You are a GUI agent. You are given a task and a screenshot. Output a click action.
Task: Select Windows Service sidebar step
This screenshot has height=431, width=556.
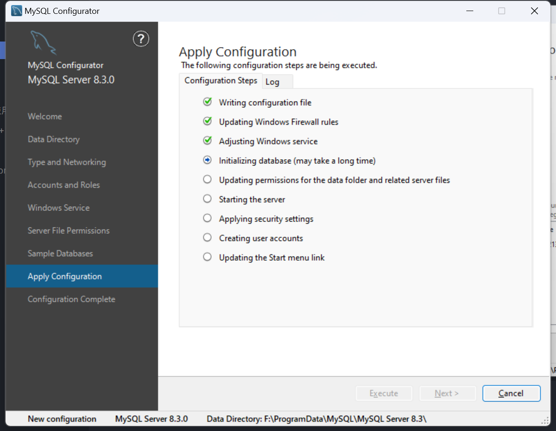59,208
